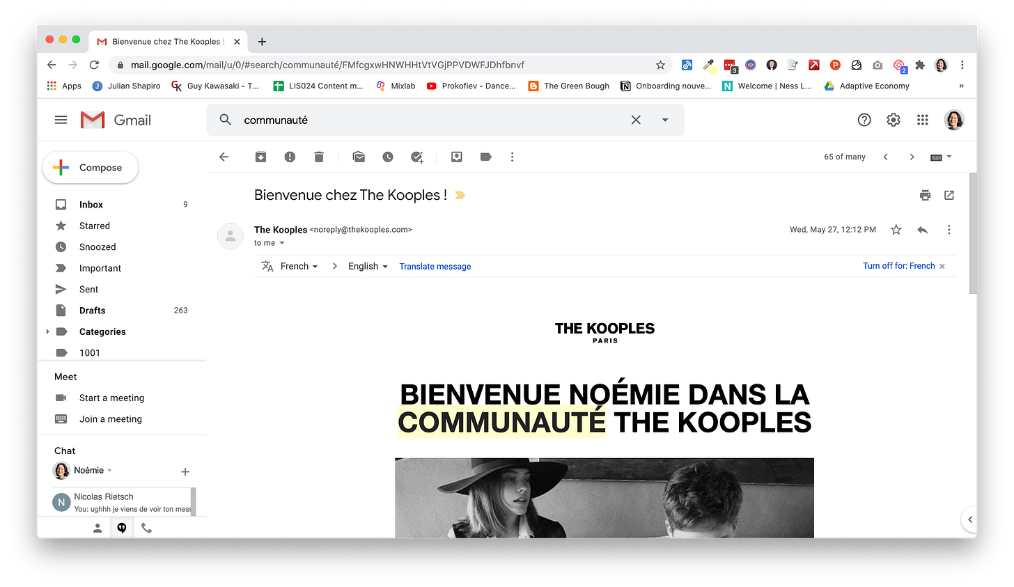Screen dimensions: 1014x587
Task: Click the email vertical scrollbar
Action: [973, 233]
